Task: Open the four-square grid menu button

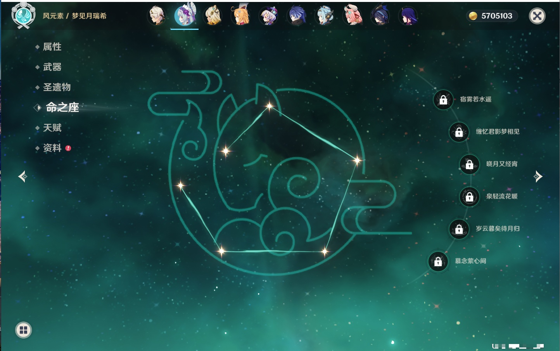Action: click(24, 330)
